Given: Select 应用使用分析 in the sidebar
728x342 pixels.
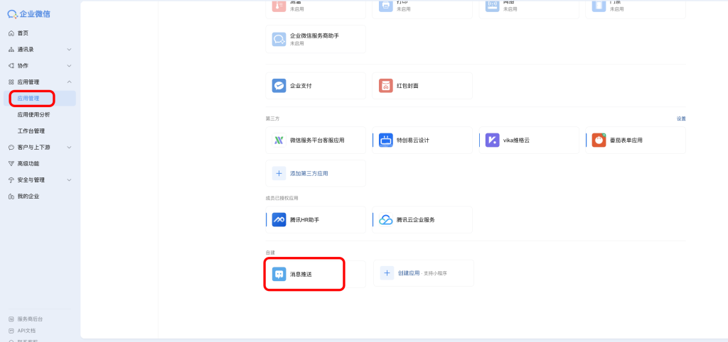Looking at the screenshot, I should (x=33, y=115).
